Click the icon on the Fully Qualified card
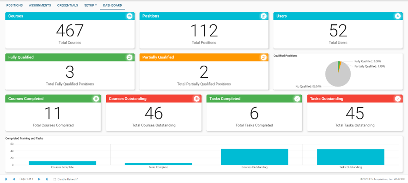Image resolution: width=408 pixels, height=183 pixels. tap(130, 57)
